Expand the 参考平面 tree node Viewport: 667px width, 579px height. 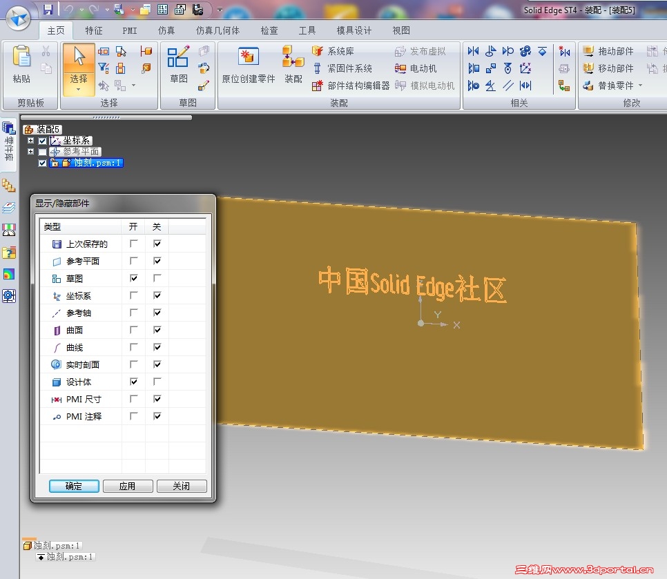30,151
